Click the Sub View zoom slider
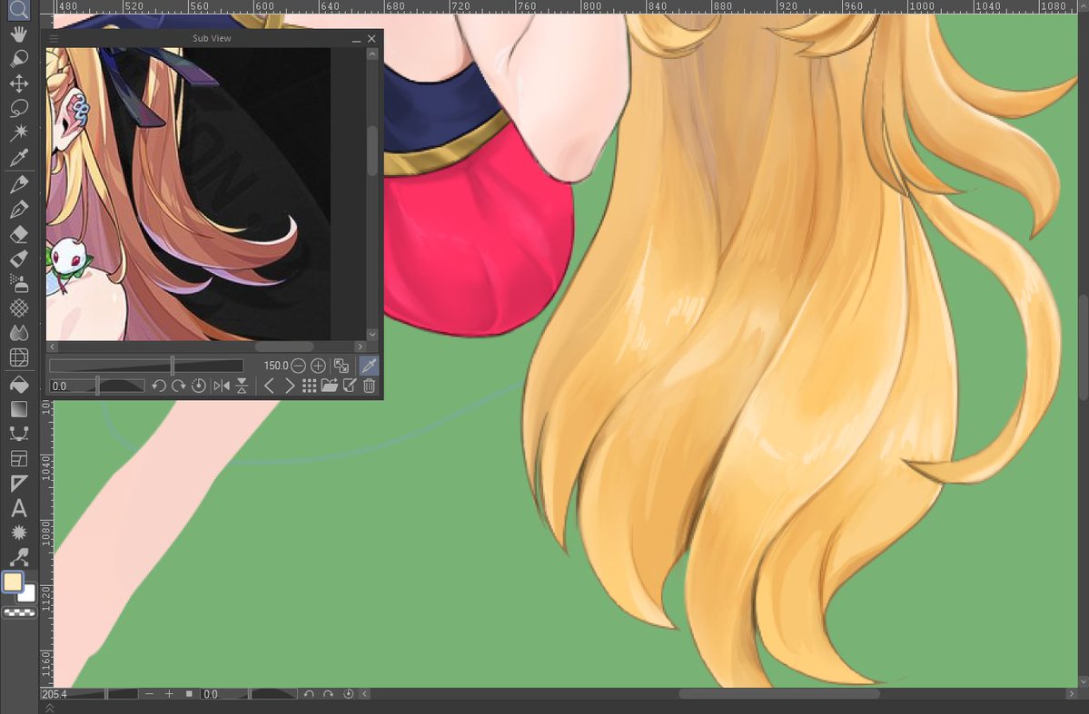This screenshot has width=1089, height=714. (x=146, y=366)
